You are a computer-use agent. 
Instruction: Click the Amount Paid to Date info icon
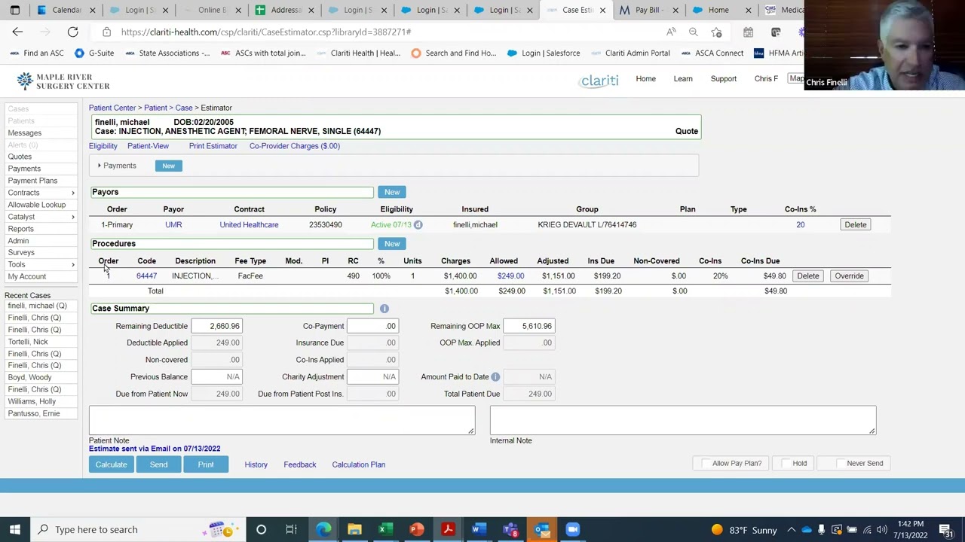495,376
